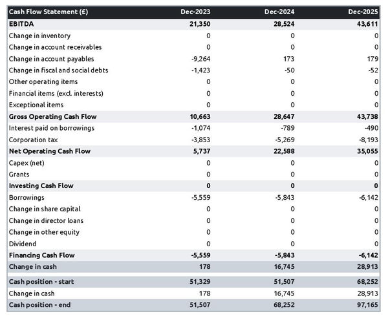
Task: Select the Financing Cash Flow row label
Action: 42,255
